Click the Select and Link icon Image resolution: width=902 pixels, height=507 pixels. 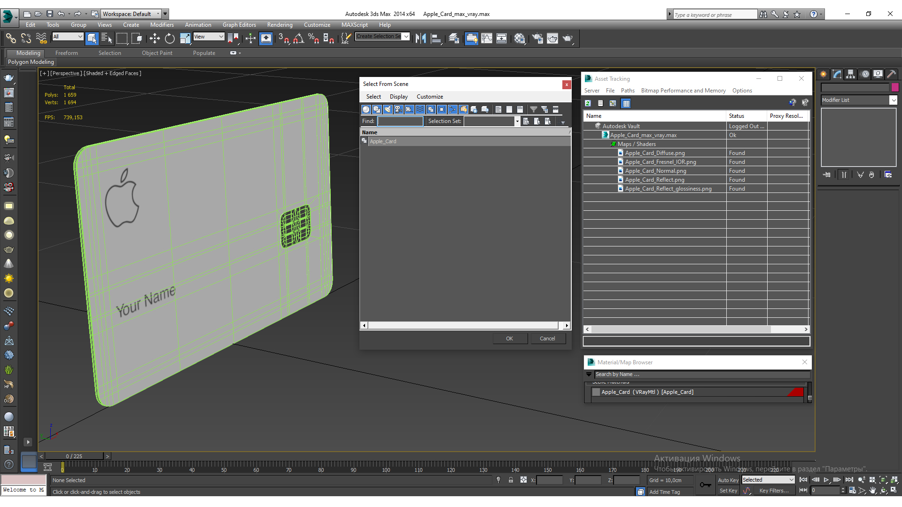[10, 38]
